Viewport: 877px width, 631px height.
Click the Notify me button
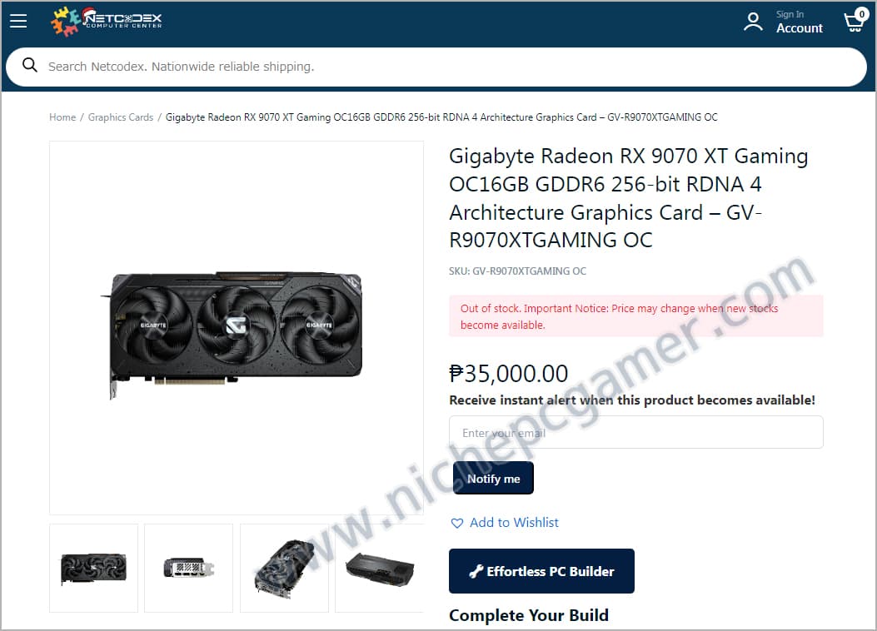pos(493,479)
